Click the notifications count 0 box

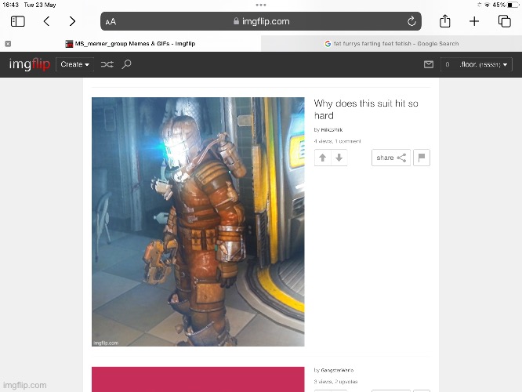click(448, 64)
